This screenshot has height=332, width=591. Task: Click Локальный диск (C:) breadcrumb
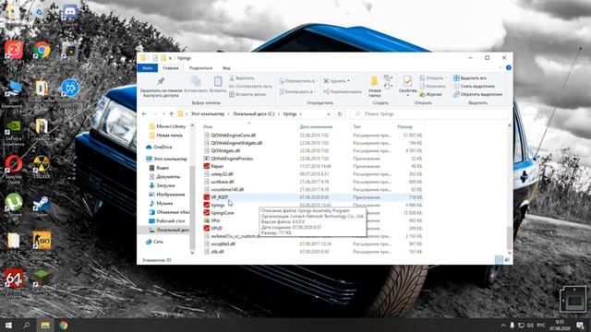(x=254, y=113)
